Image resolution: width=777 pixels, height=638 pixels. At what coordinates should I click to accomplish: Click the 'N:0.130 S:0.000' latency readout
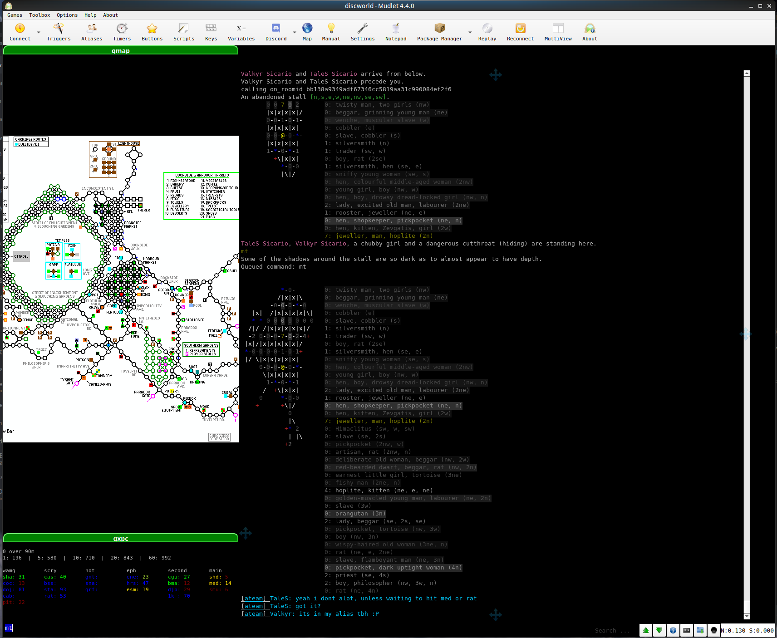click(x=747, y=630)
